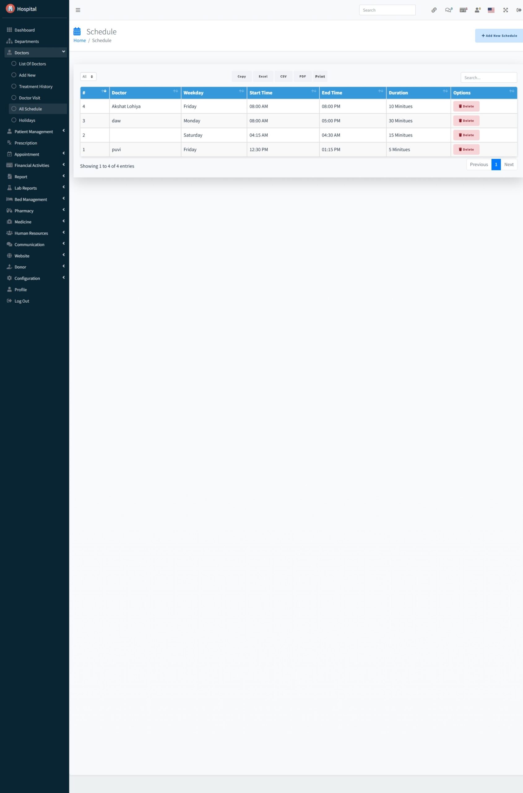Image resolution: width=523 pixels, height=793 pixels.
Task: Export the table to Excel
Action: click(x=263, y=77)
